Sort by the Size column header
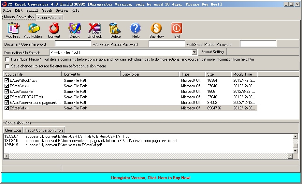302x184 pixels. click(218, 74)
